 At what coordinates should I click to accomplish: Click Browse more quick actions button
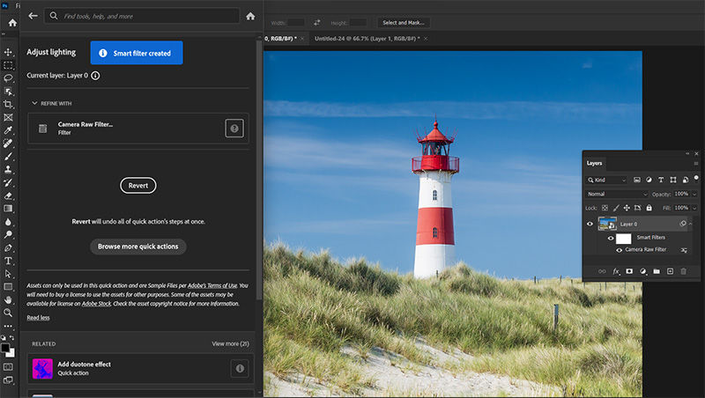click(137, 247)
